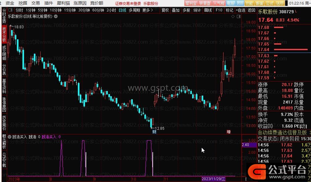Switch to the 2小时 period tab

point(111,10)
